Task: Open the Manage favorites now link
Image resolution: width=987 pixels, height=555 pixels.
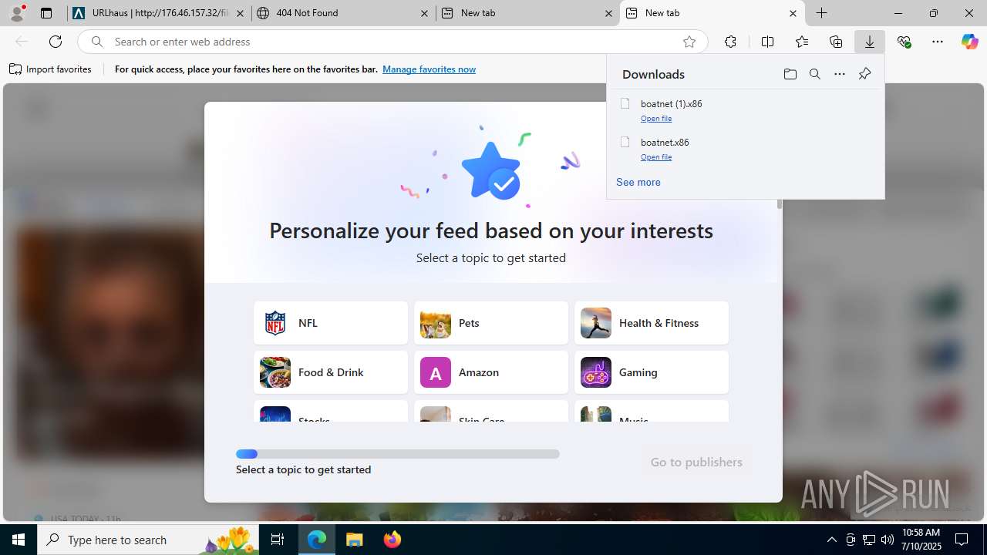Action: pyautogui.click(x=429, y=69)
